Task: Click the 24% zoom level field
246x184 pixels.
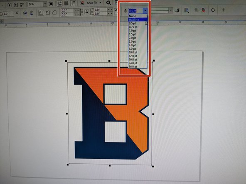Action: click(x=36, y=4)
